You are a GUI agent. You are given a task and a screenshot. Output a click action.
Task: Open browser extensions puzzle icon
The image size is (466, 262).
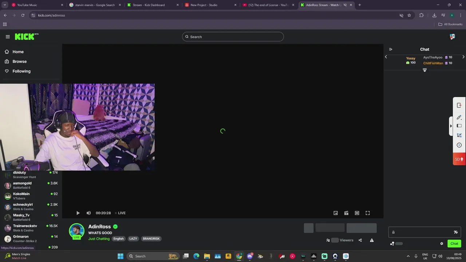point(422,15)
